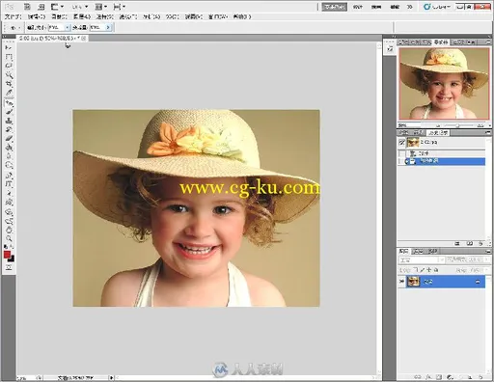The width and height of the screenshot is (494, 382).
Task: Click the lock icon on the background layer
Action: (x=478, y=282)
